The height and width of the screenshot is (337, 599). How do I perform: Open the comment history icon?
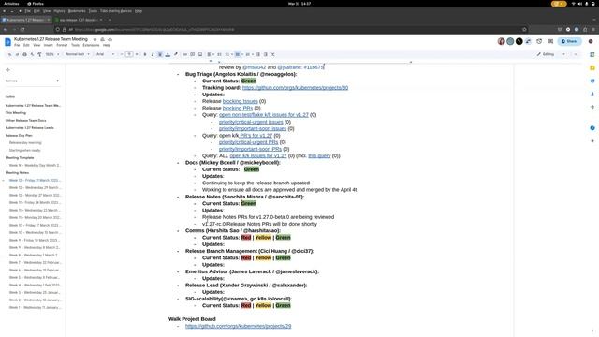point(550,41)
